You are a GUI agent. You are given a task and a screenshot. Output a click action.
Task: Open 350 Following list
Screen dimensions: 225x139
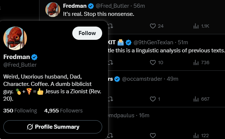click(20, 111)
